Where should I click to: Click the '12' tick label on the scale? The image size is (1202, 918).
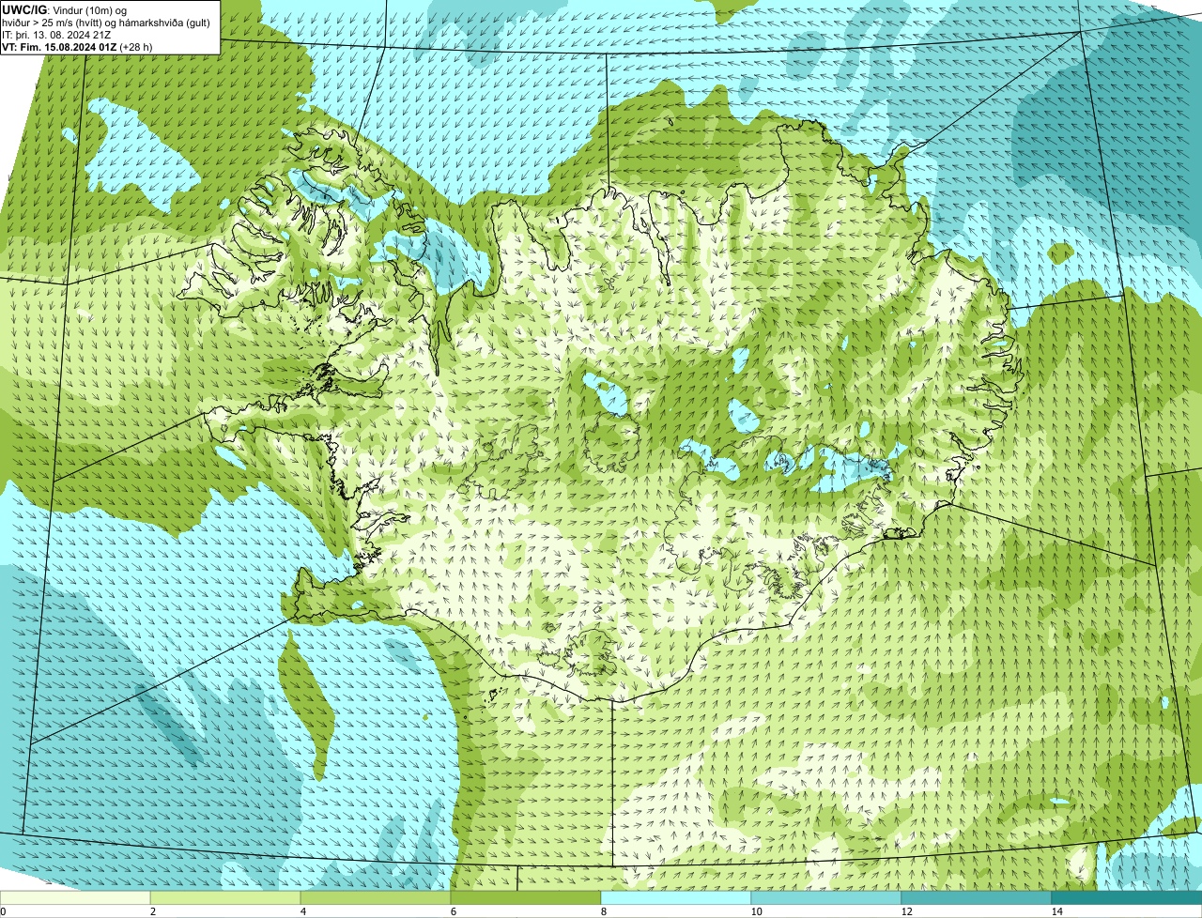point(906,911)
